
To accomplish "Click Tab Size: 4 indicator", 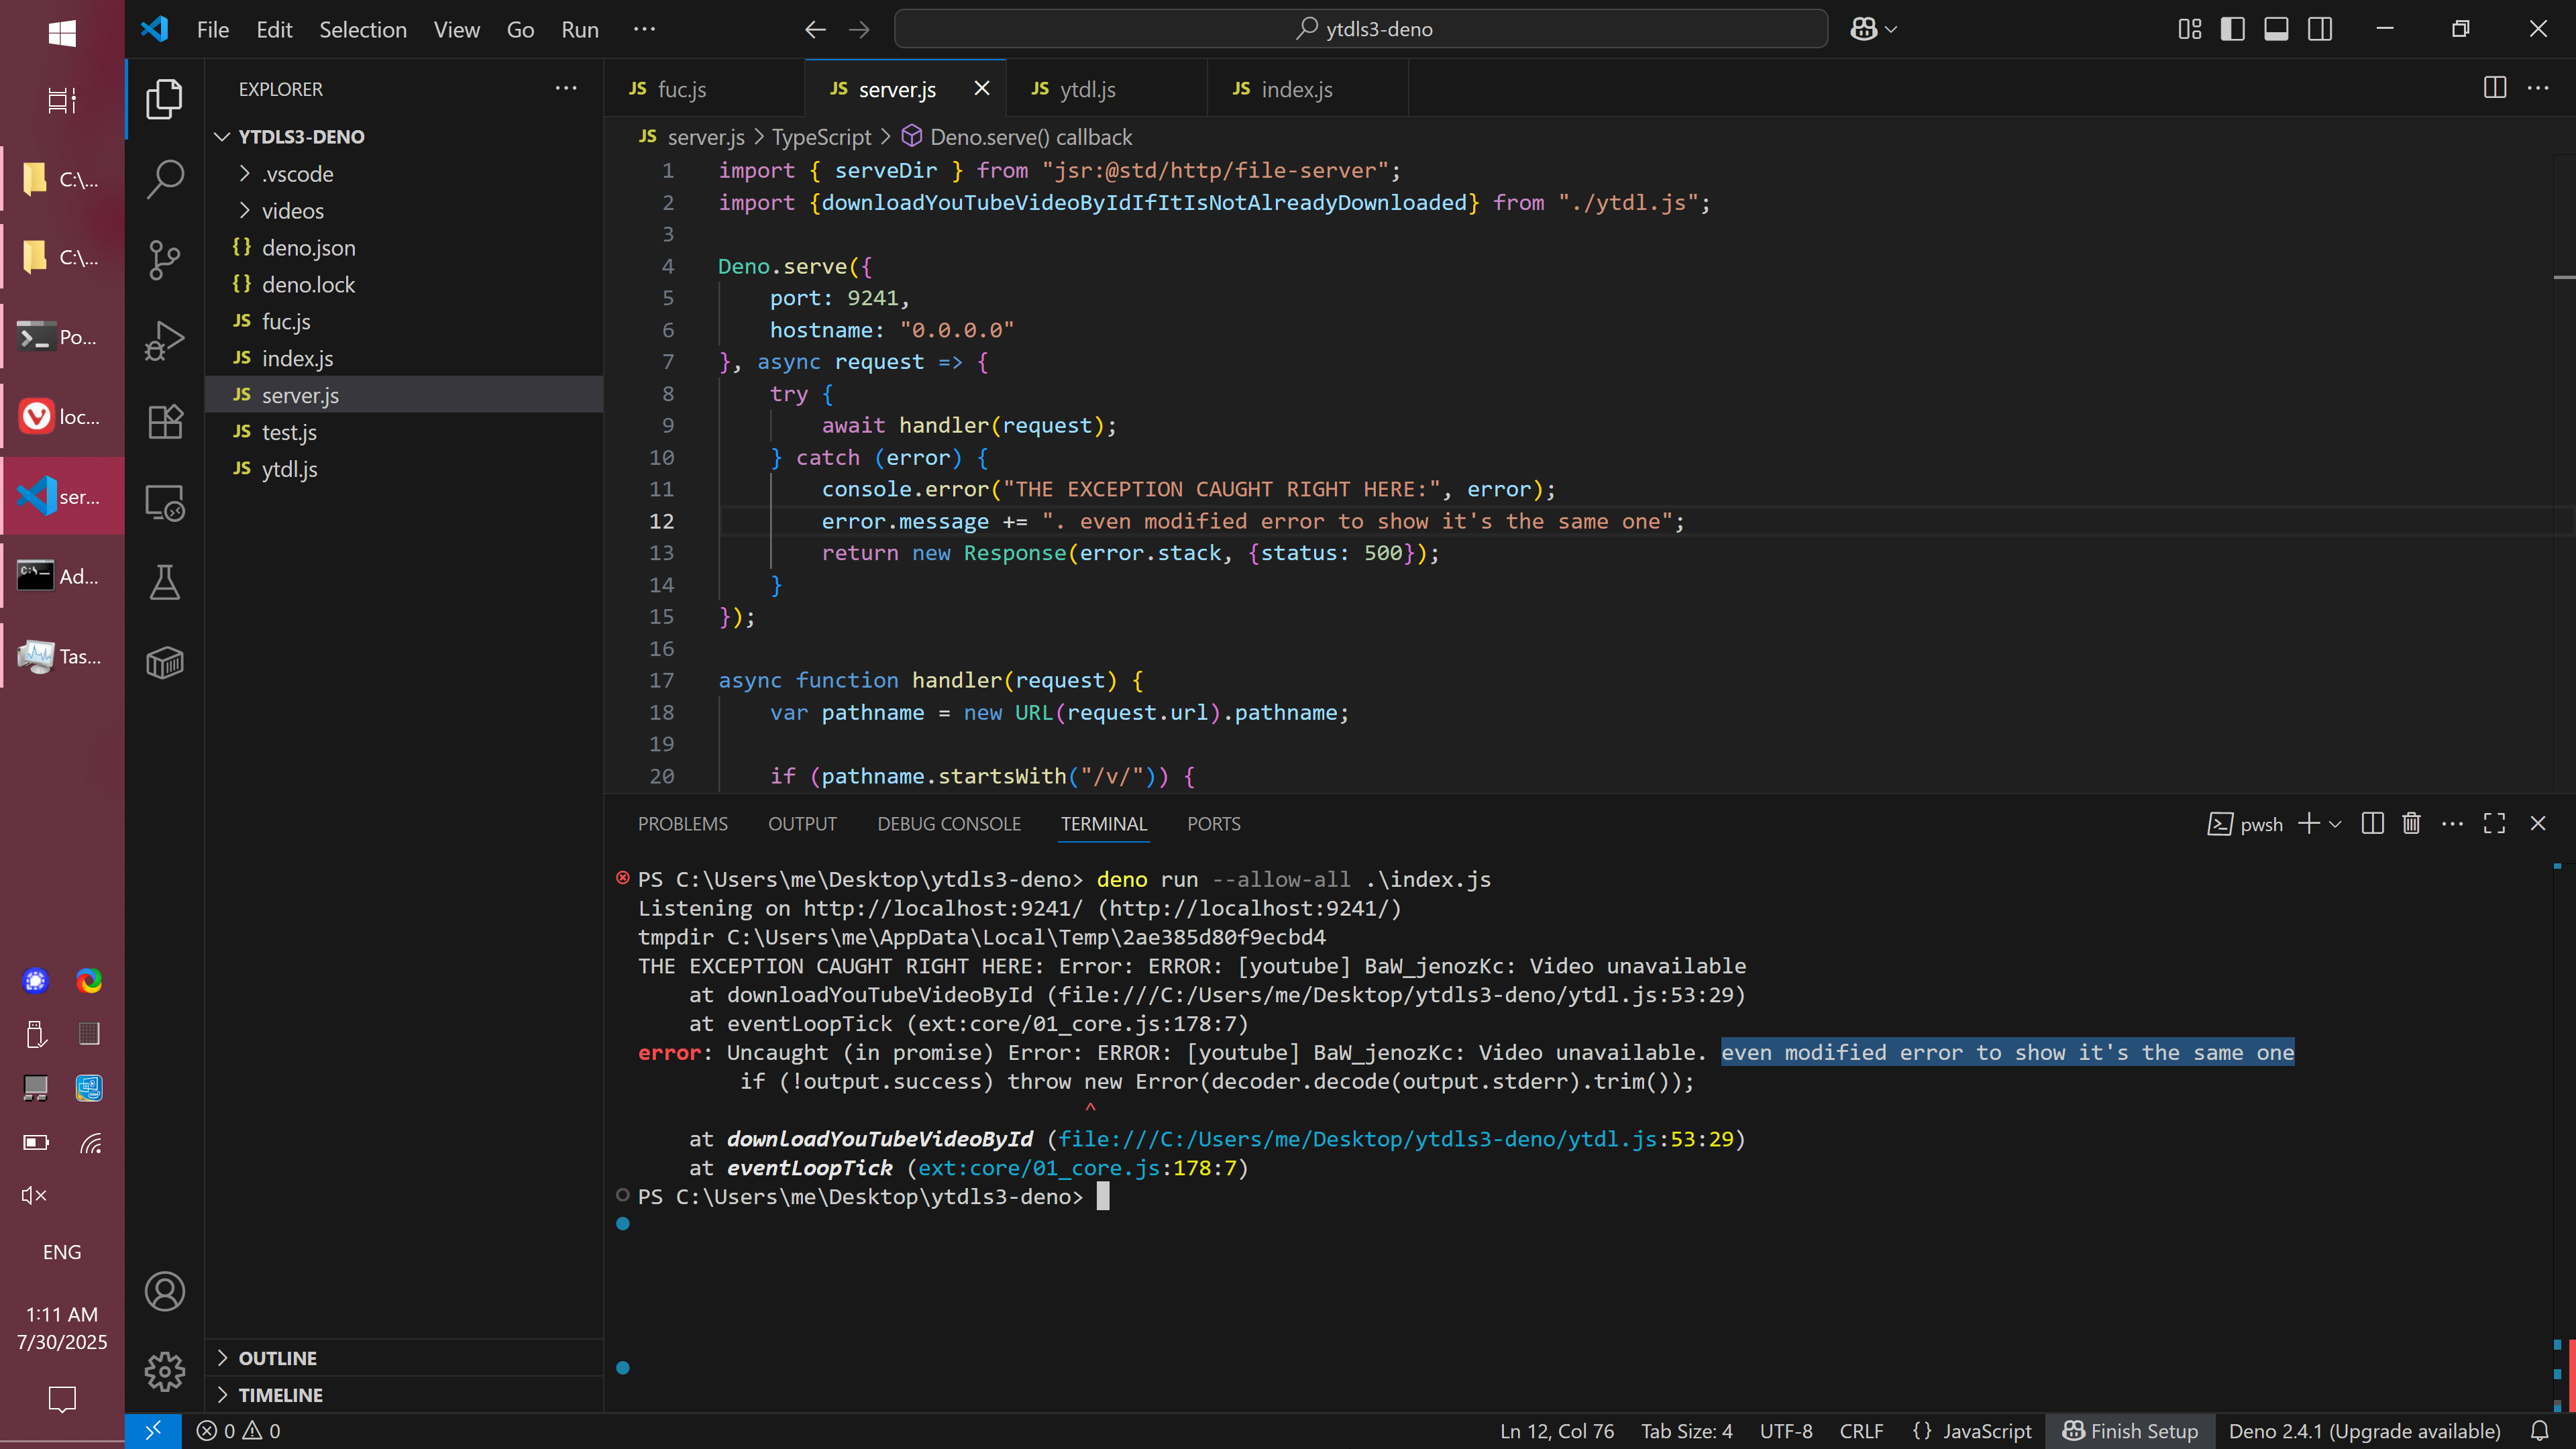I will pos(1686,1431).
